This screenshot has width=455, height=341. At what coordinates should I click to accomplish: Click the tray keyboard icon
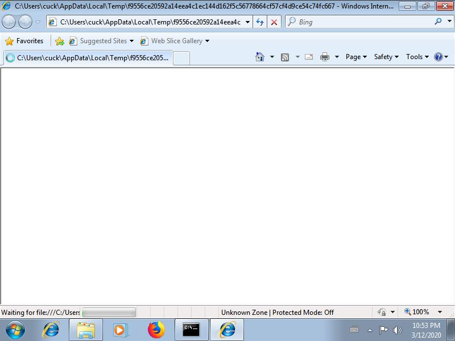354,330
